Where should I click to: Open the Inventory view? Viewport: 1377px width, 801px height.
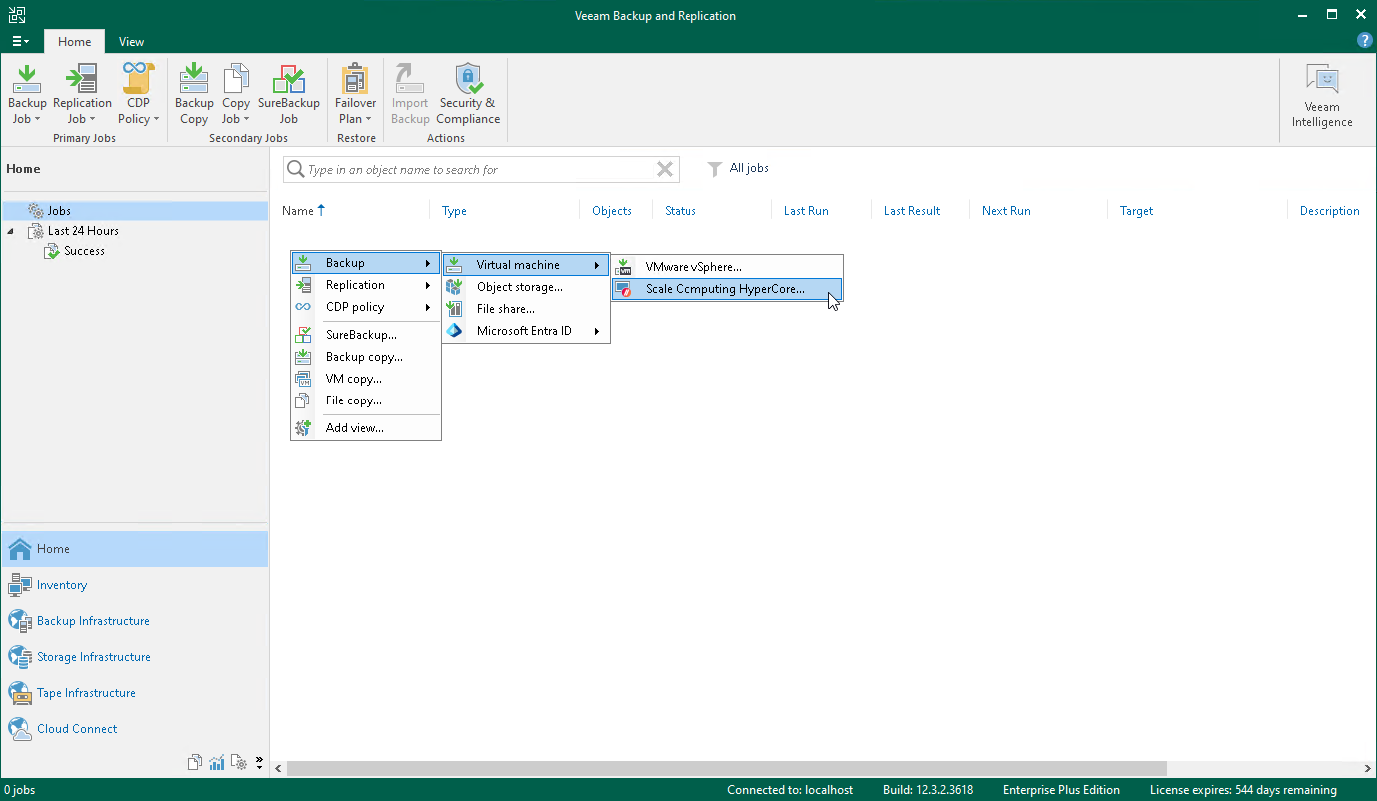[134, 585]
